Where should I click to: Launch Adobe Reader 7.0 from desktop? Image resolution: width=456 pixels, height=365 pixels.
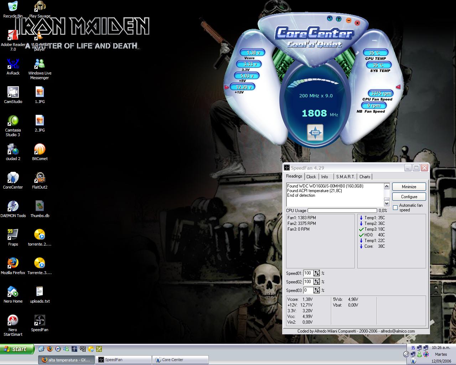[13, 40]
